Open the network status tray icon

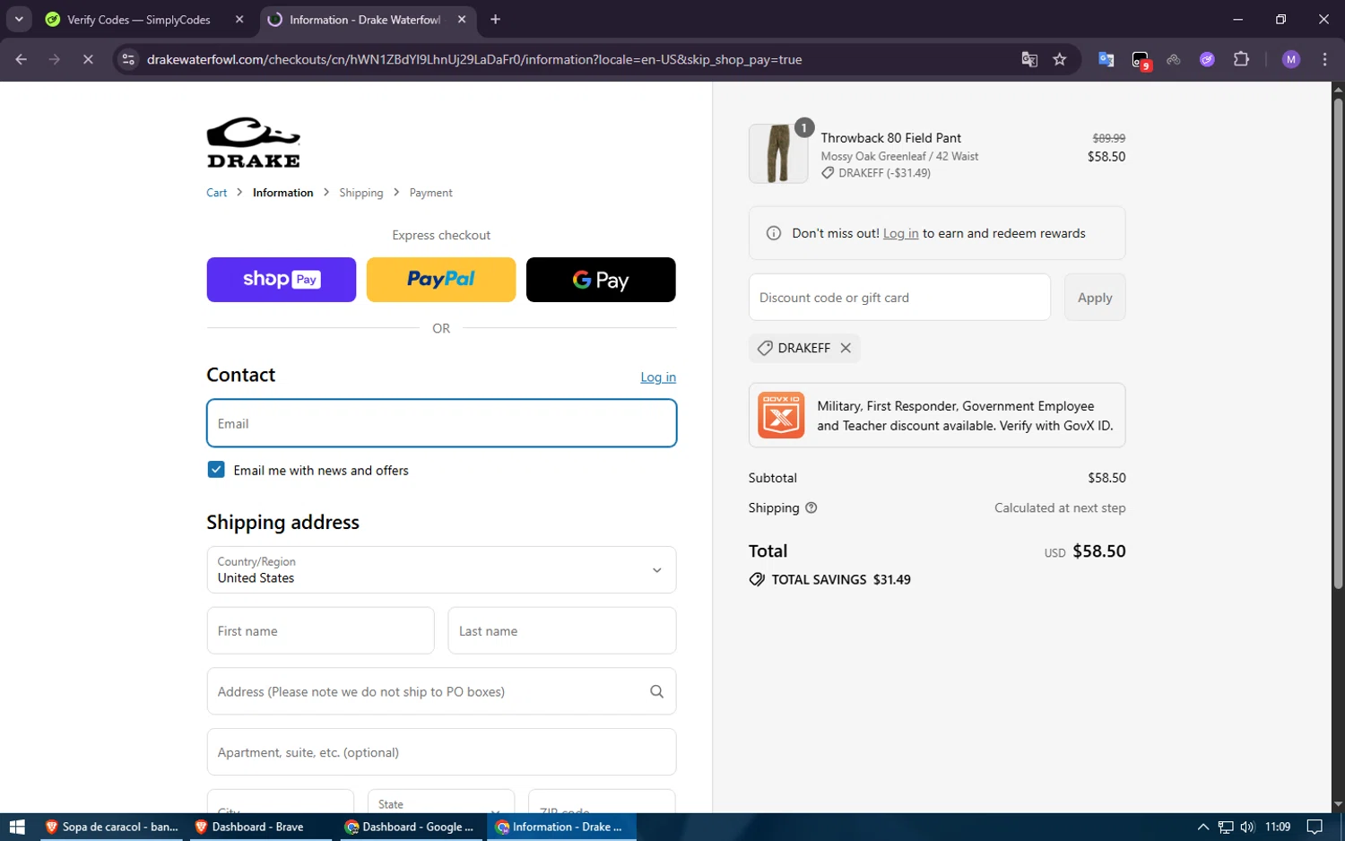[x=1226, y=827]
